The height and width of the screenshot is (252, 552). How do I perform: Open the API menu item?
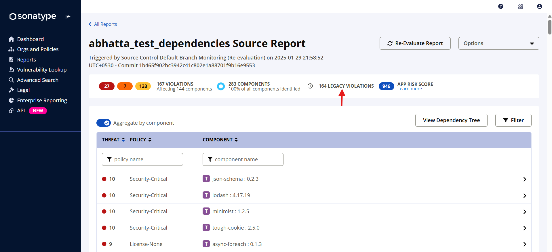coord(21,111)
